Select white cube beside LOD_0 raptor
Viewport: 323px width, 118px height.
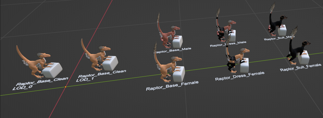52,70
